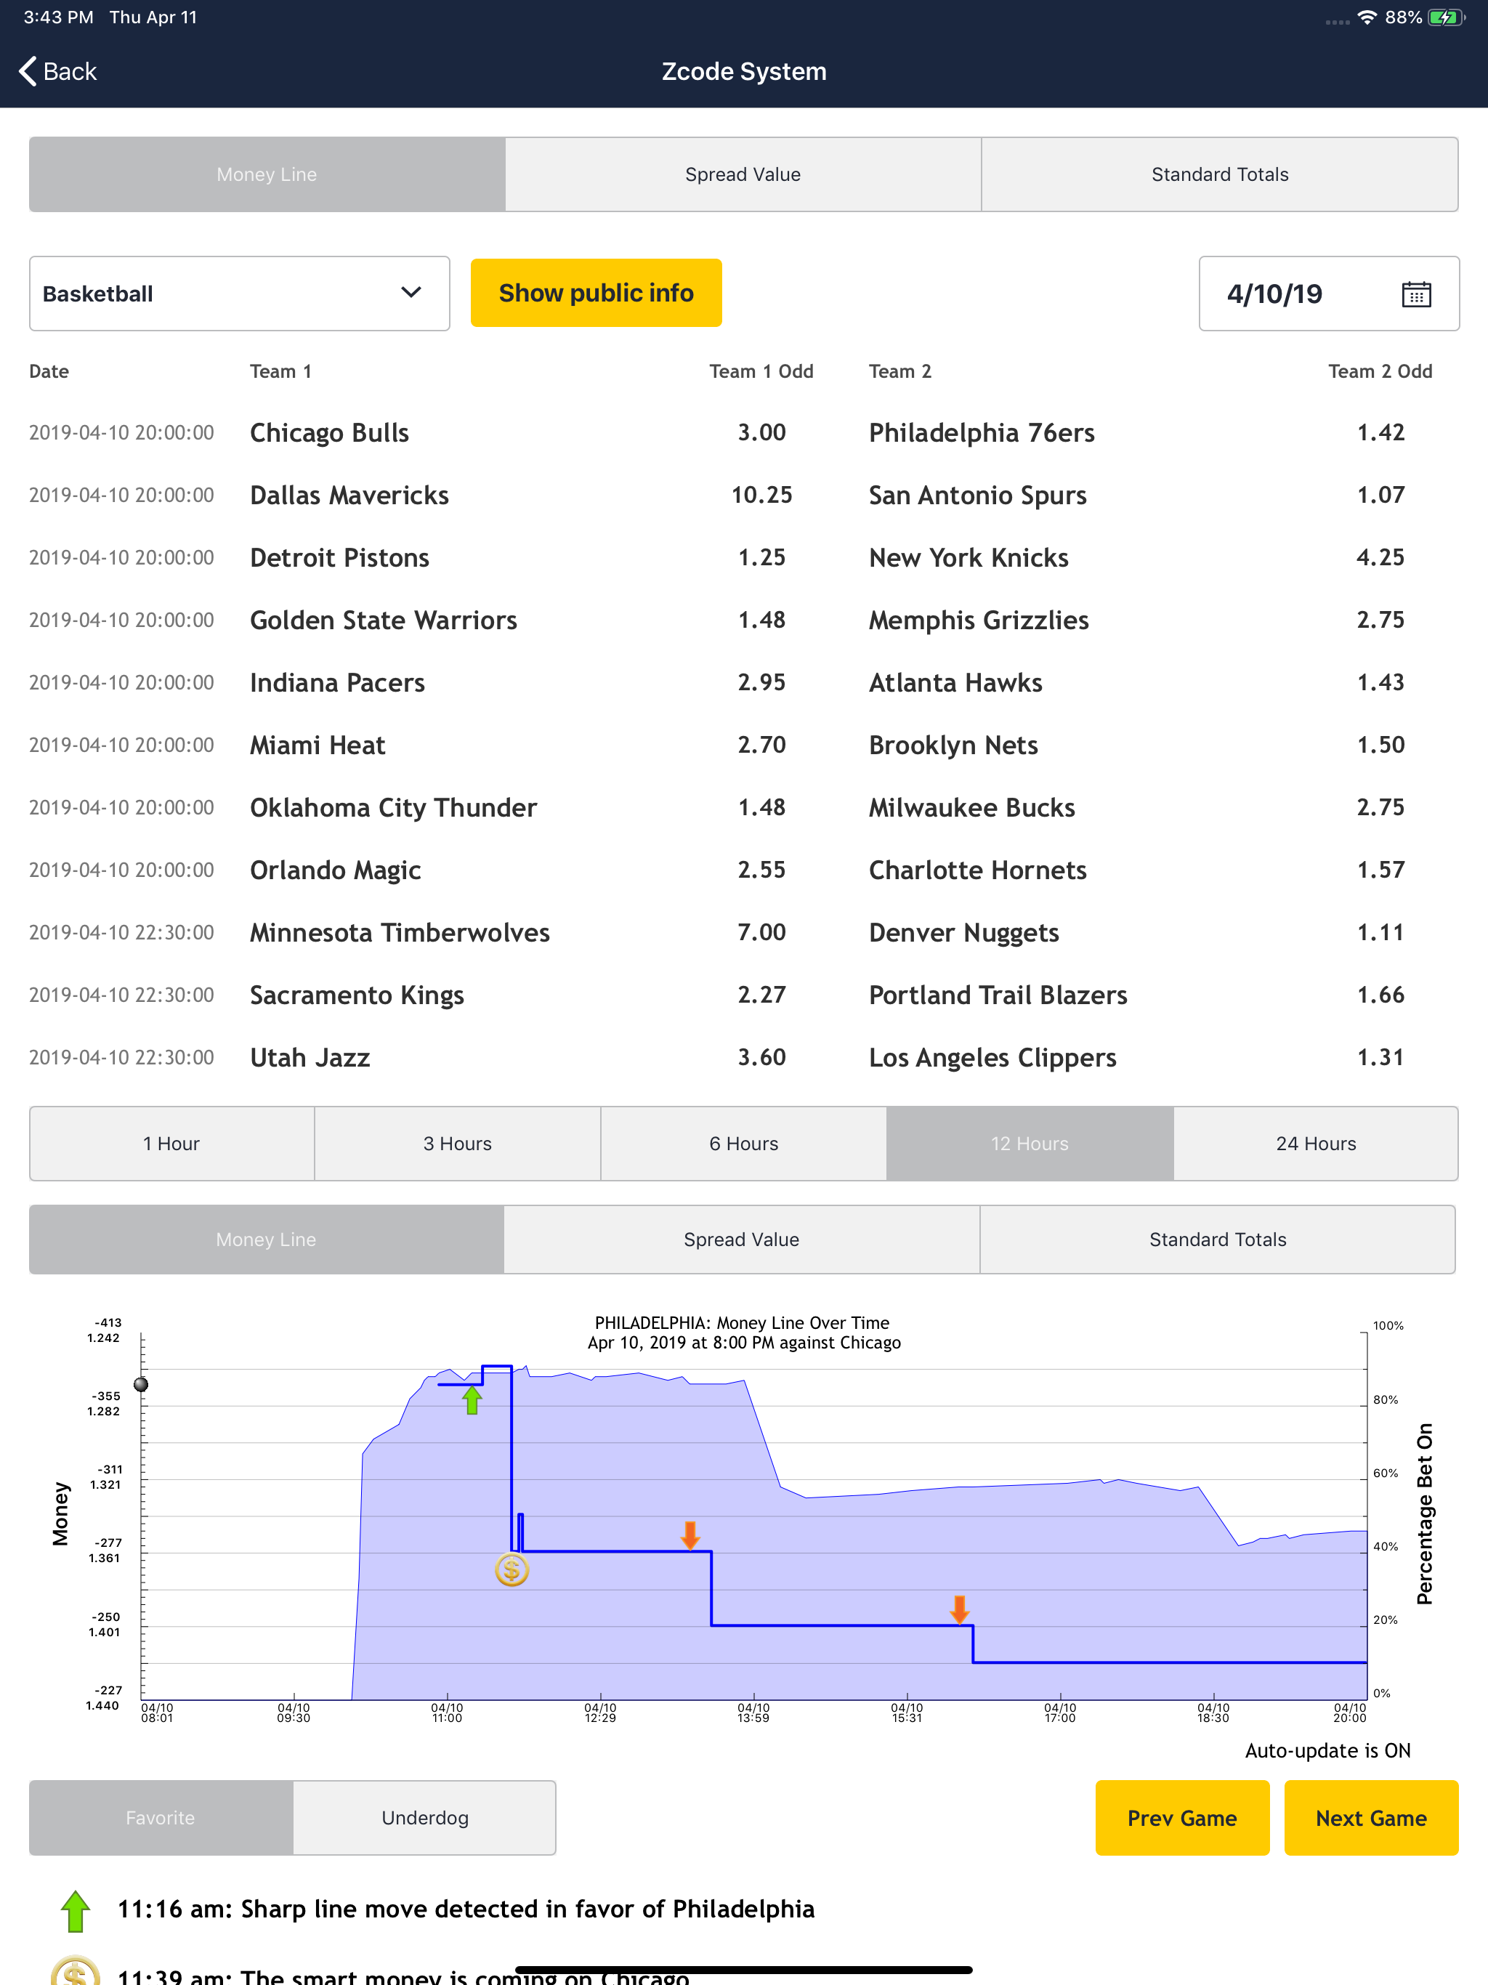Tap Charlotte Hornets team name

[x=977, y=870]
